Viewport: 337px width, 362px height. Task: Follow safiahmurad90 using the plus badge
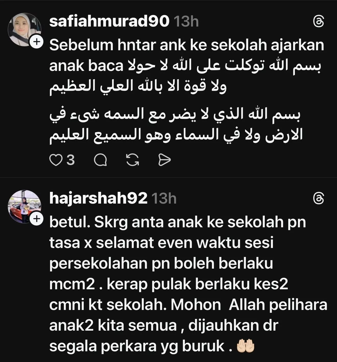click(37, 42)
